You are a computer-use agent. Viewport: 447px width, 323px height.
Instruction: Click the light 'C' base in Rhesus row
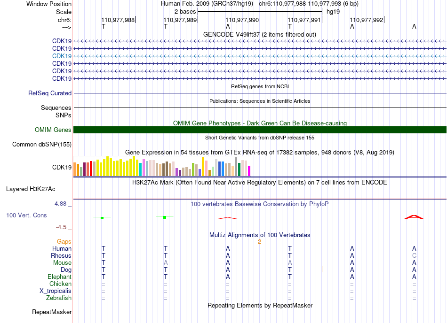click(x=414, y=255)
